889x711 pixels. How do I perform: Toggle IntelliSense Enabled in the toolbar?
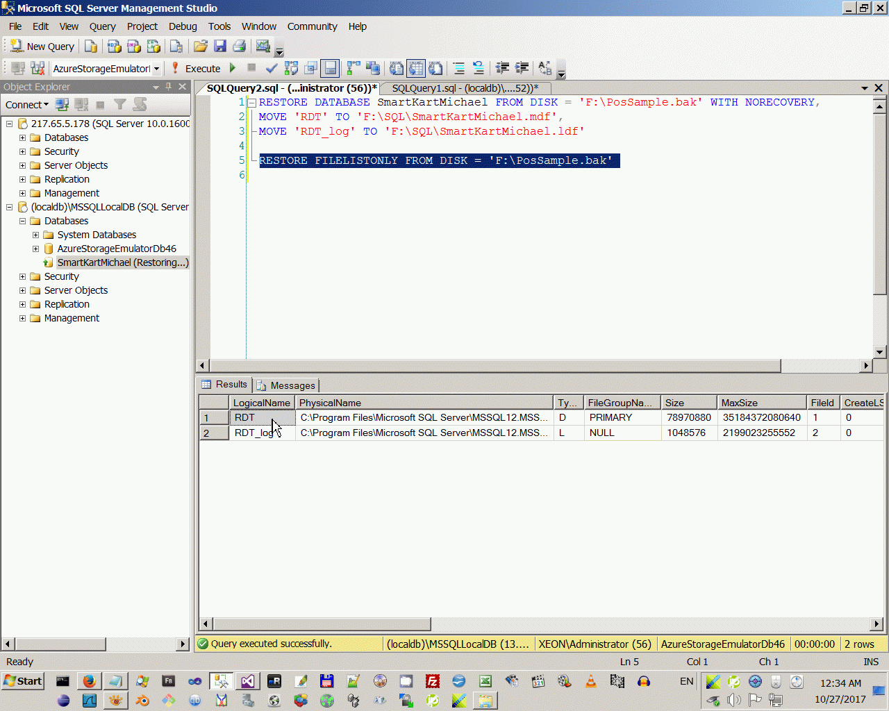[331, 68]
